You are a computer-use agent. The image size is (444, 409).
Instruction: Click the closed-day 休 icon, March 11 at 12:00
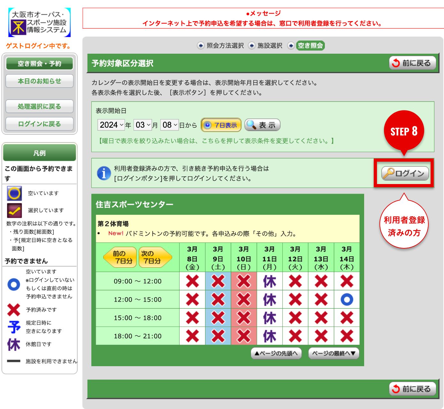269,299
